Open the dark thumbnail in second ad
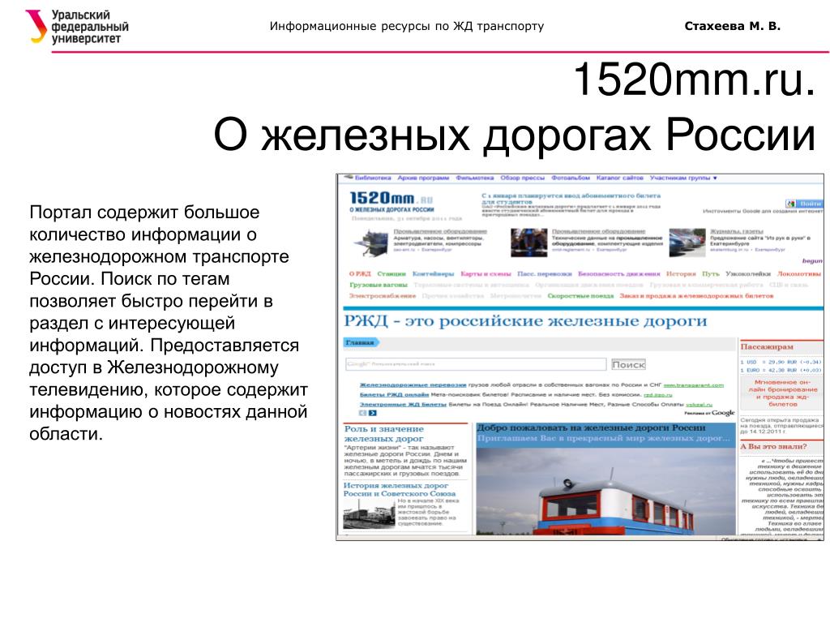Screen dimensions: 830x623 528,243
